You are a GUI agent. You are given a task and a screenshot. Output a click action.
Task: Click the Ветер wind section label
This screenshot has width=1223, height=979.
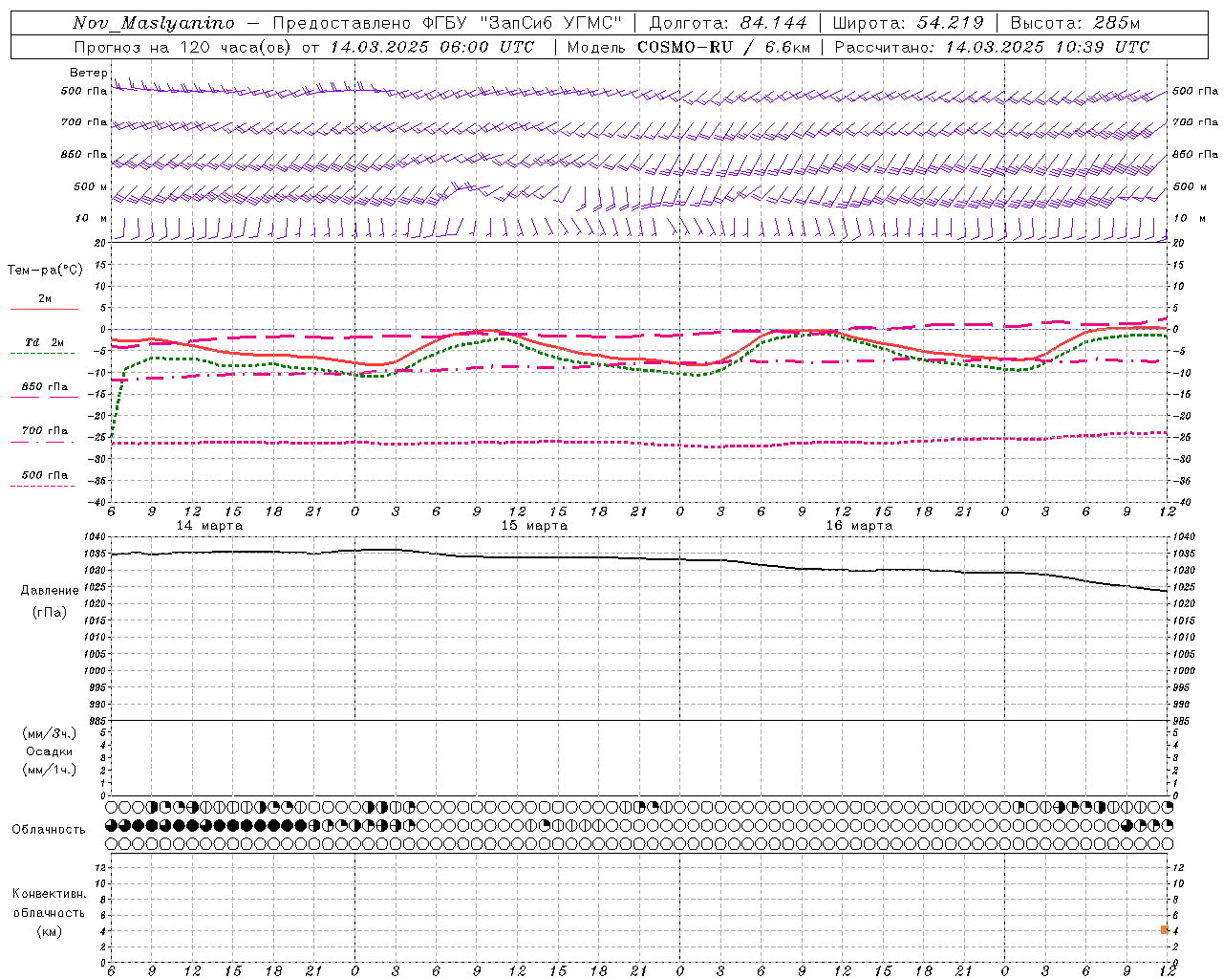[88, 73]
